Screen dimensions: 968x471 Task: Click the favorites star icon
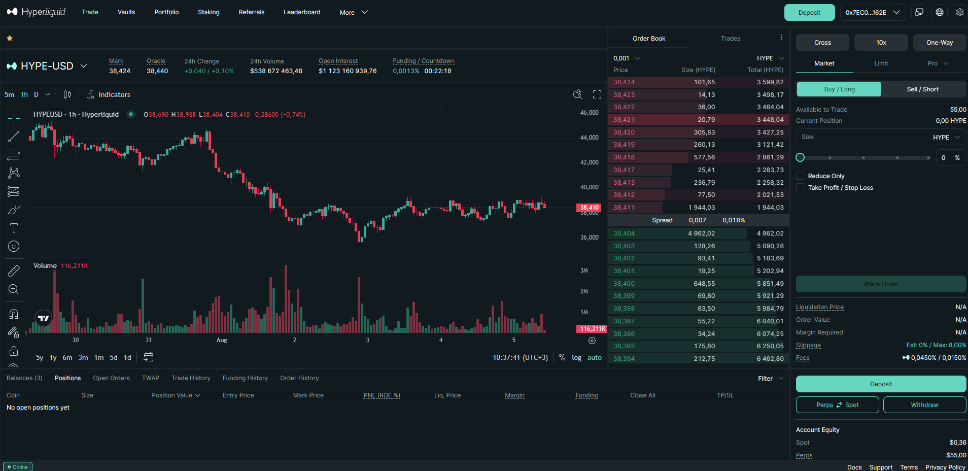pyautogui.click(x=10, y=38)
